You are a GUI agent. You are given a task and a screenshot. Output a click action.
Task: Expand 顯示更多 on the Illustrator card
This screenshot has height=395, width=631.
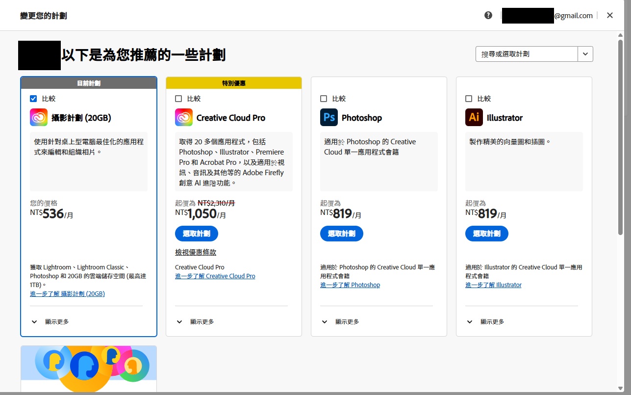(485, 322)
